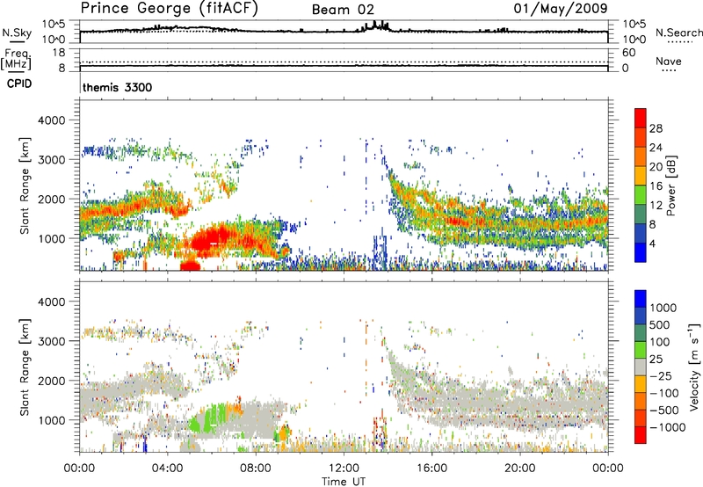
Task: Click the 'Velocity [m s⁻¹]' color bar label
Action: click(x=694, y=367)
